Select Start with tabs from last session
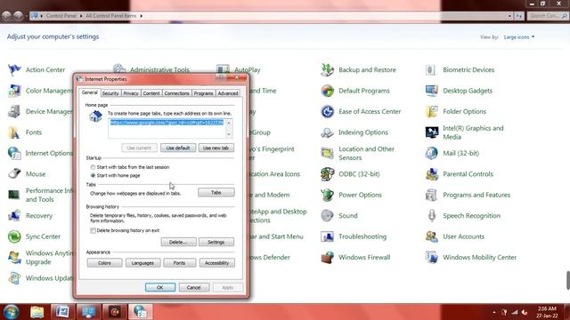The image size is (570, 320). [93, 167]
